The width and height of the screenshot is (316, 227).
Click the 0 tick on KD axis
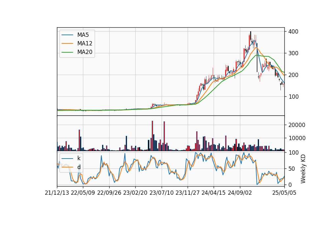(x=290, y=185)
